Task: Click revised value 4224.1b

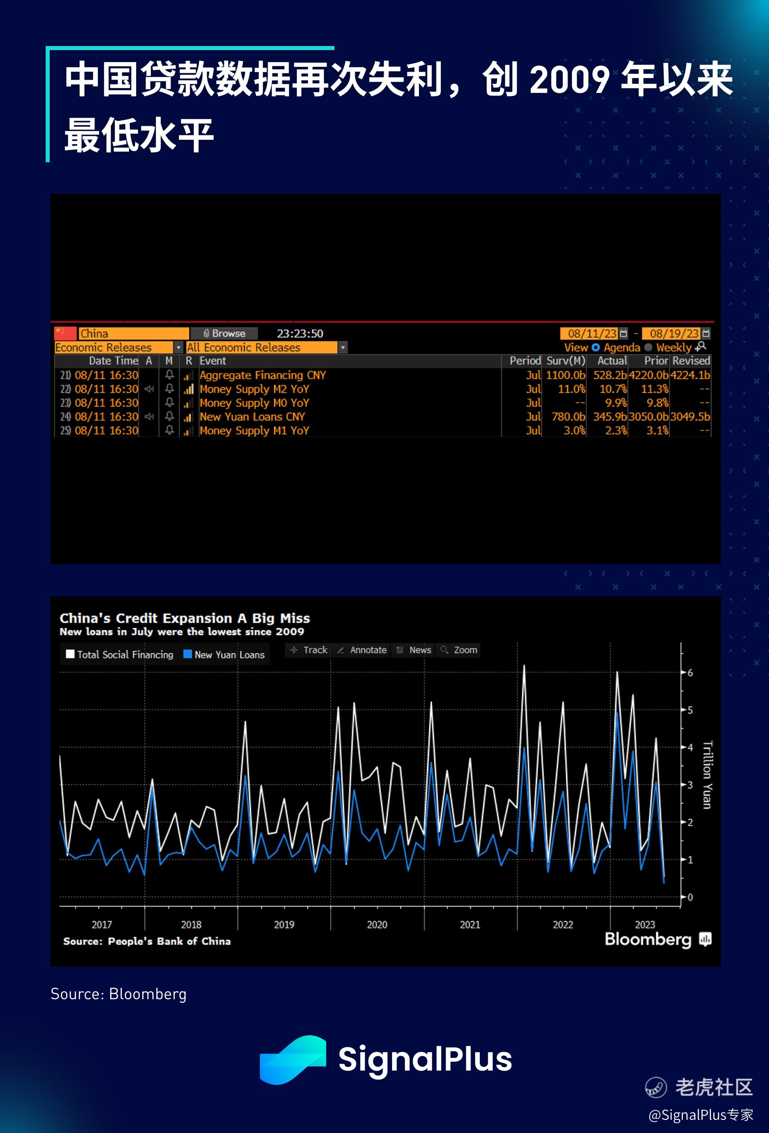Action: tap(690, 375)
